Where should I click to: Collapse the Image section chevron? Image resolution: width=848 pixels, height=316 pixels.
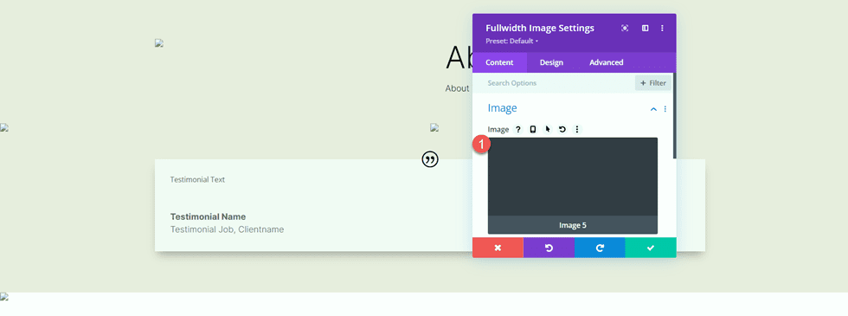click(653, 109)
